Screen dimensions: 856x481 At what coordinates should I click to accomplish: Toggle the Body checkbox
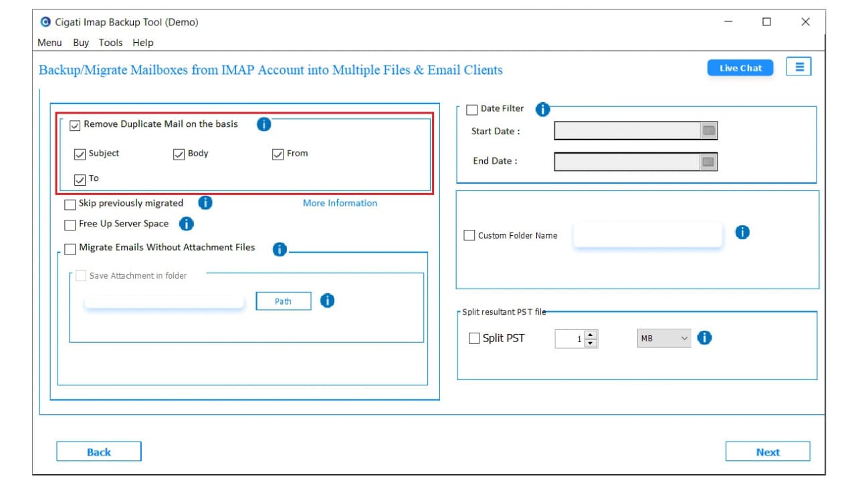click(179, 154)
